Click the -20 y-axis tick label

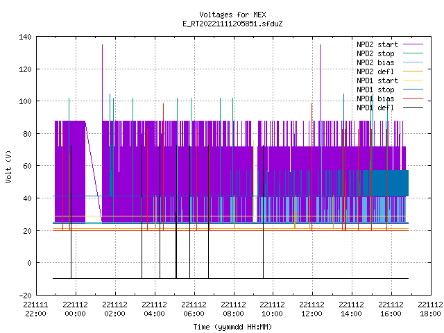tap(25, 296)
